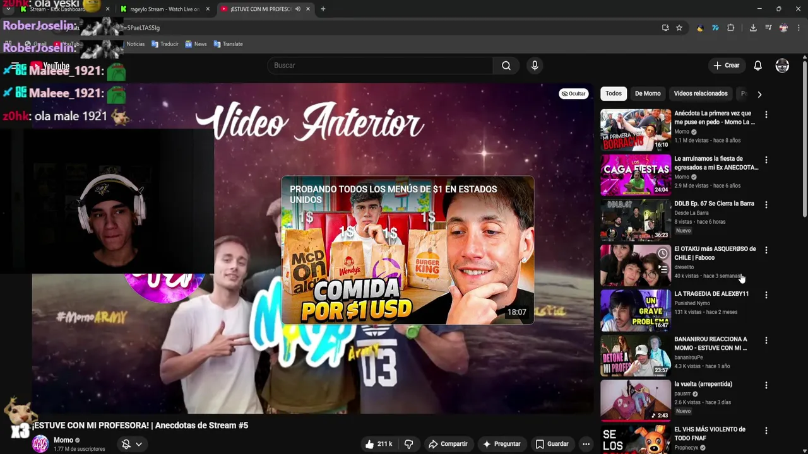808x454 pixels.
Task: Click the Preguntar button
Action: pos(501,444)
